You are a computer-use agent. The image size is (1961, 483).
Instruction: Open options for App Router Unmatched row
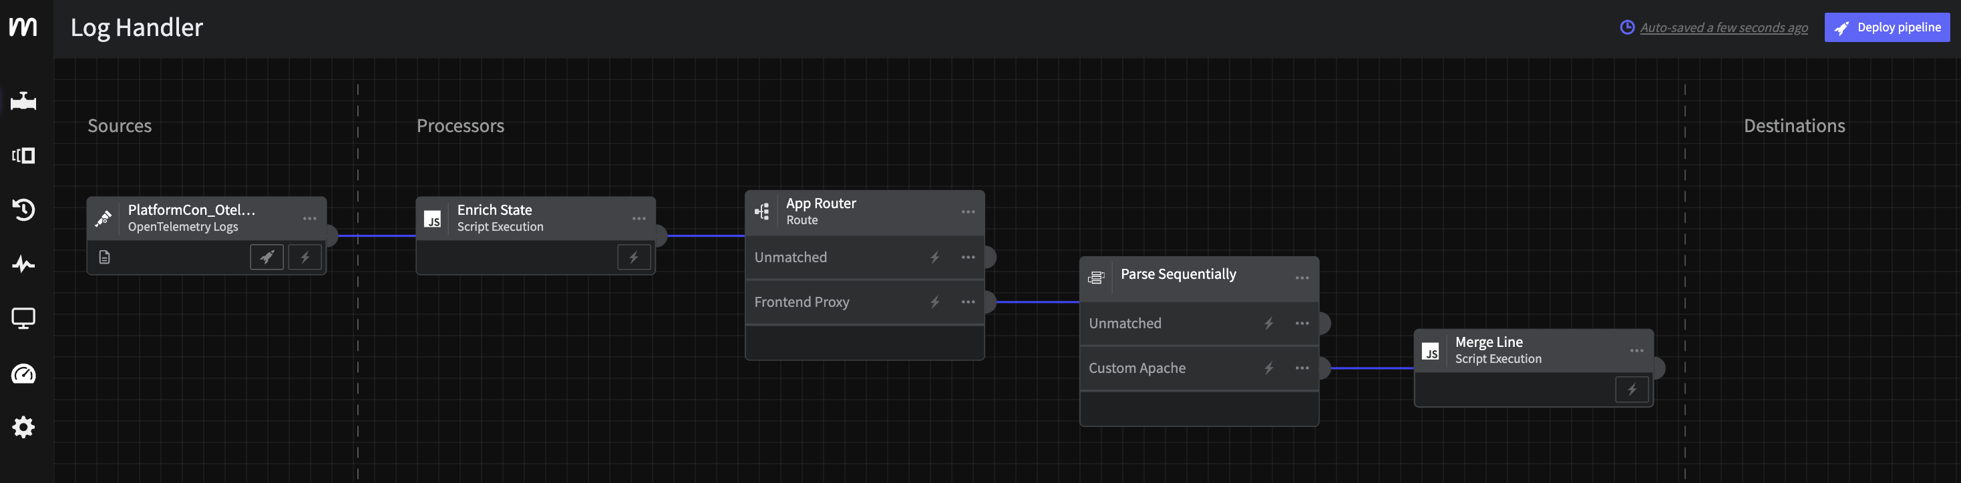click(968, 257)
